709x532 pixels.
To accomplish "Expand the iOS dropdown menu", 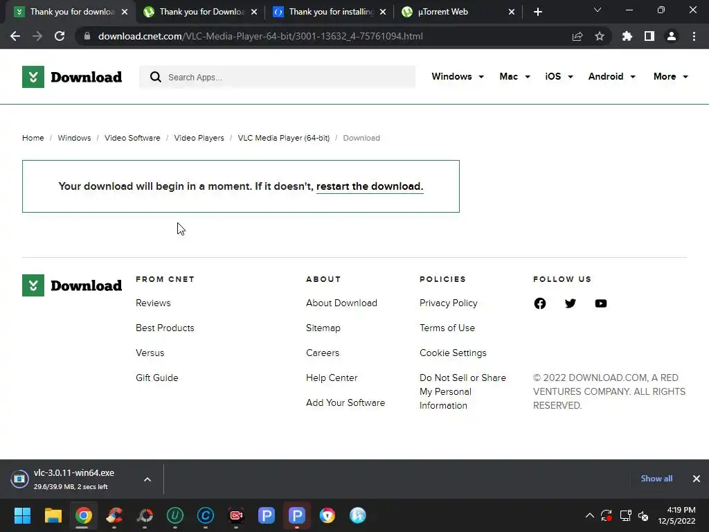I will tap(559, 76).
